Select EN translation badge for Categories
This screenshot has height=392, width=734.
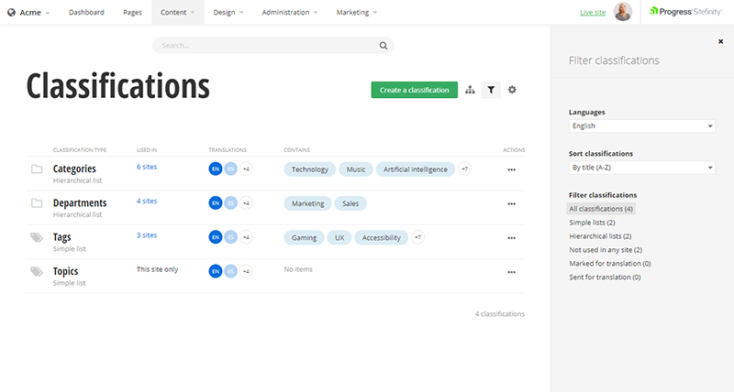[216, 169]
